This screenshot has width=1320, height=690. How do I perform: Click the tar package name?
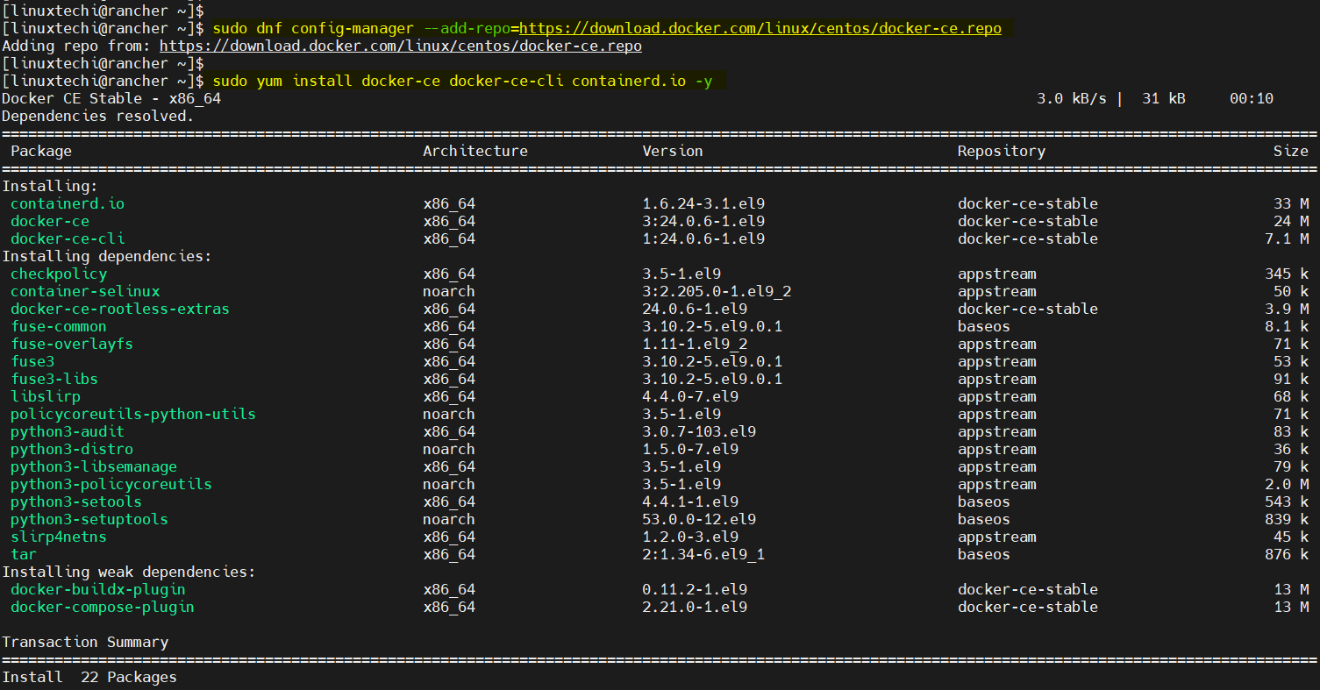click(x=24, y=554)
